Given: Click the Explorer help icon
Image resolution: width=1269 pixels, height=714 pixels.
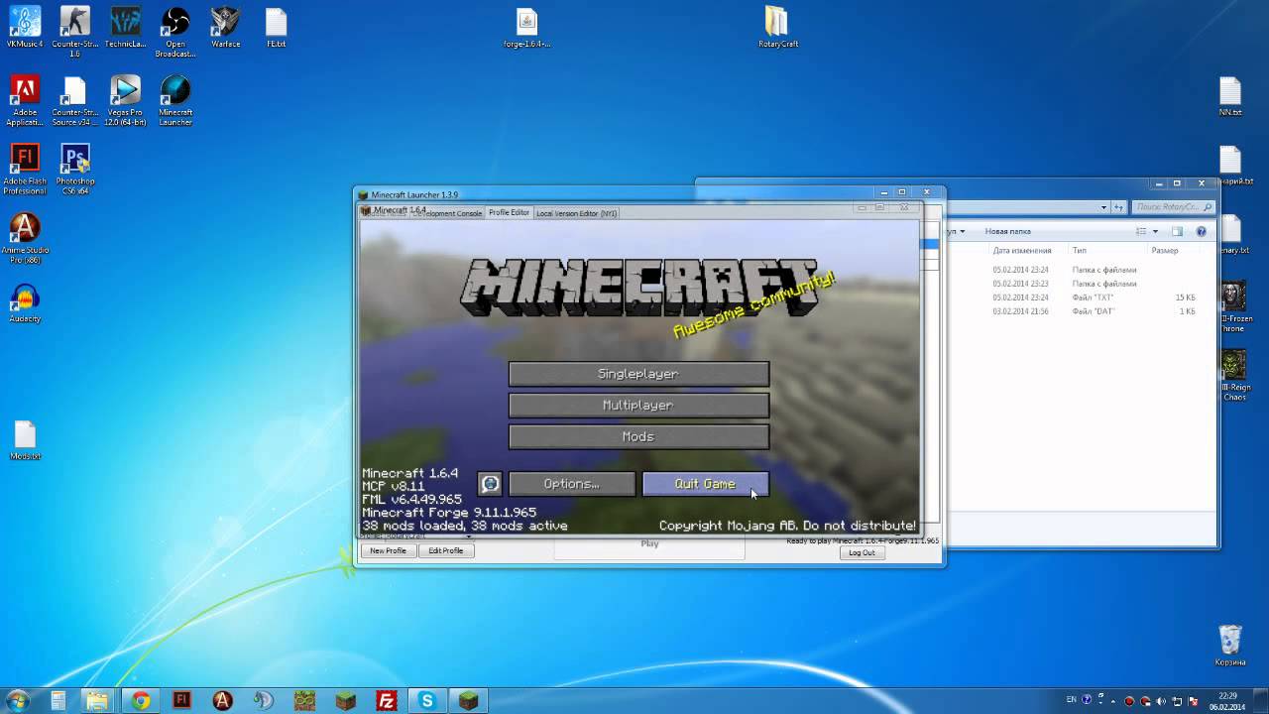Looking at the screenshot, I should pyautogui.click(x=1202, y=231).
